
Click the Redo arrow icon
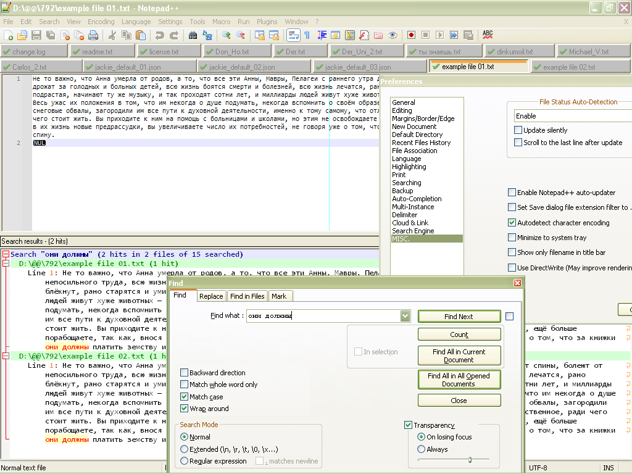pos(173,35)
